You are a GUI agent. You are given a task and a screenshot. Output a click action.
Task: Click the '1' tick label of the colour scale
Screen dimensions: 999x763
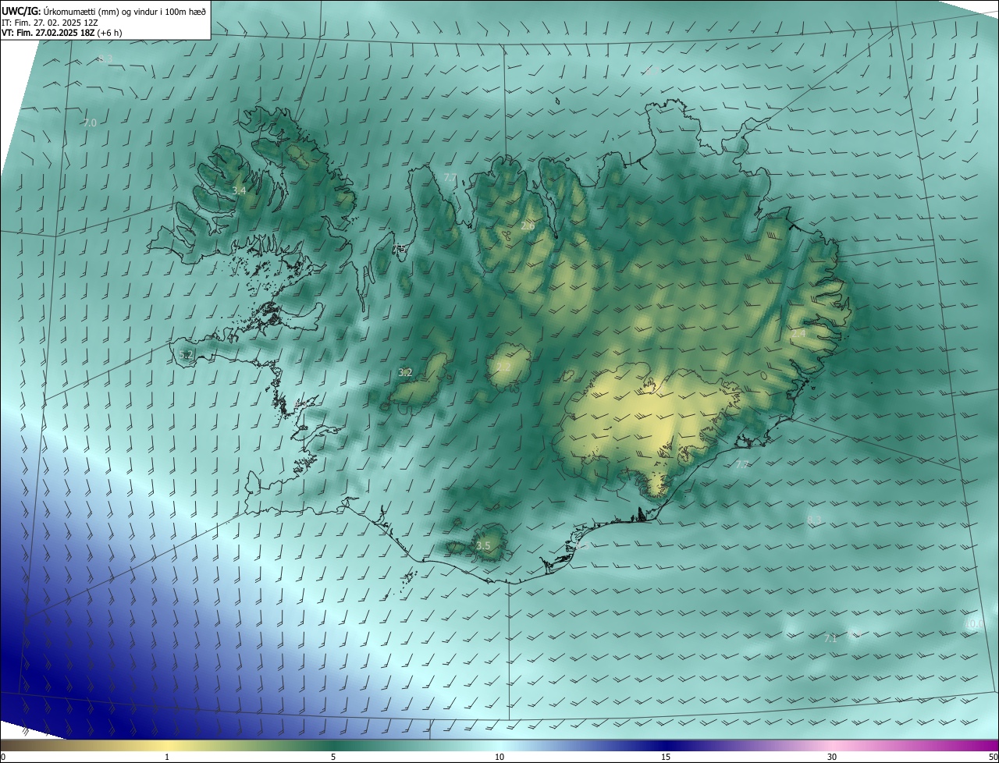(167, 757)
